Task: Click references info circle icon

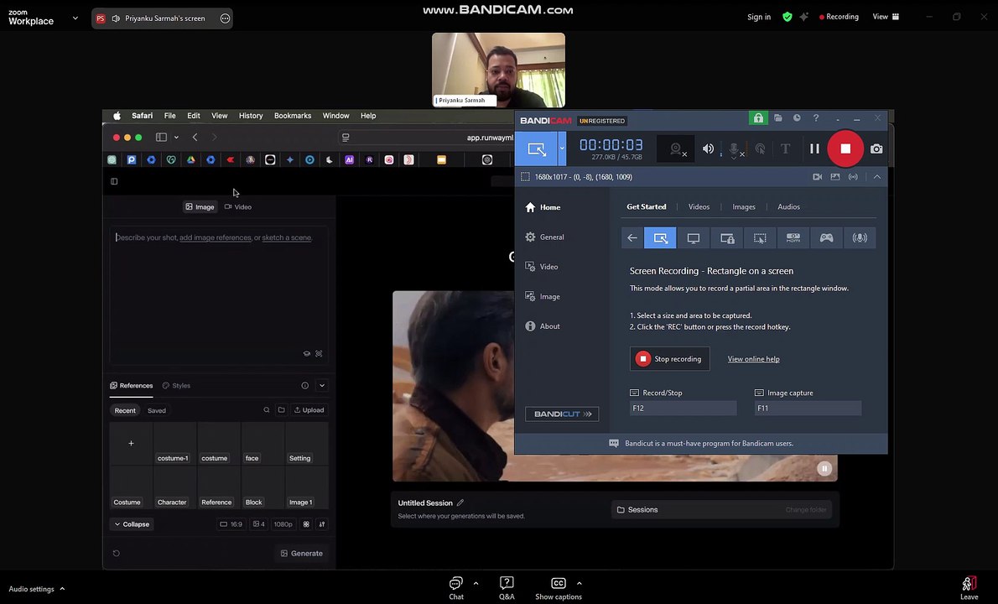Action: click(x=305, y=386)
